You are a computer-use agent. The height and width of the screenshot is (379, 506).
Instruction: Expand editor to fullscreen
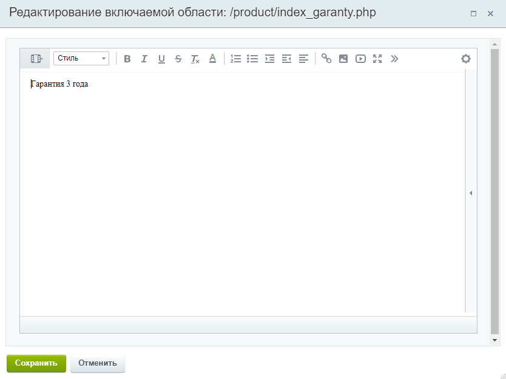[x=377, y=59]
